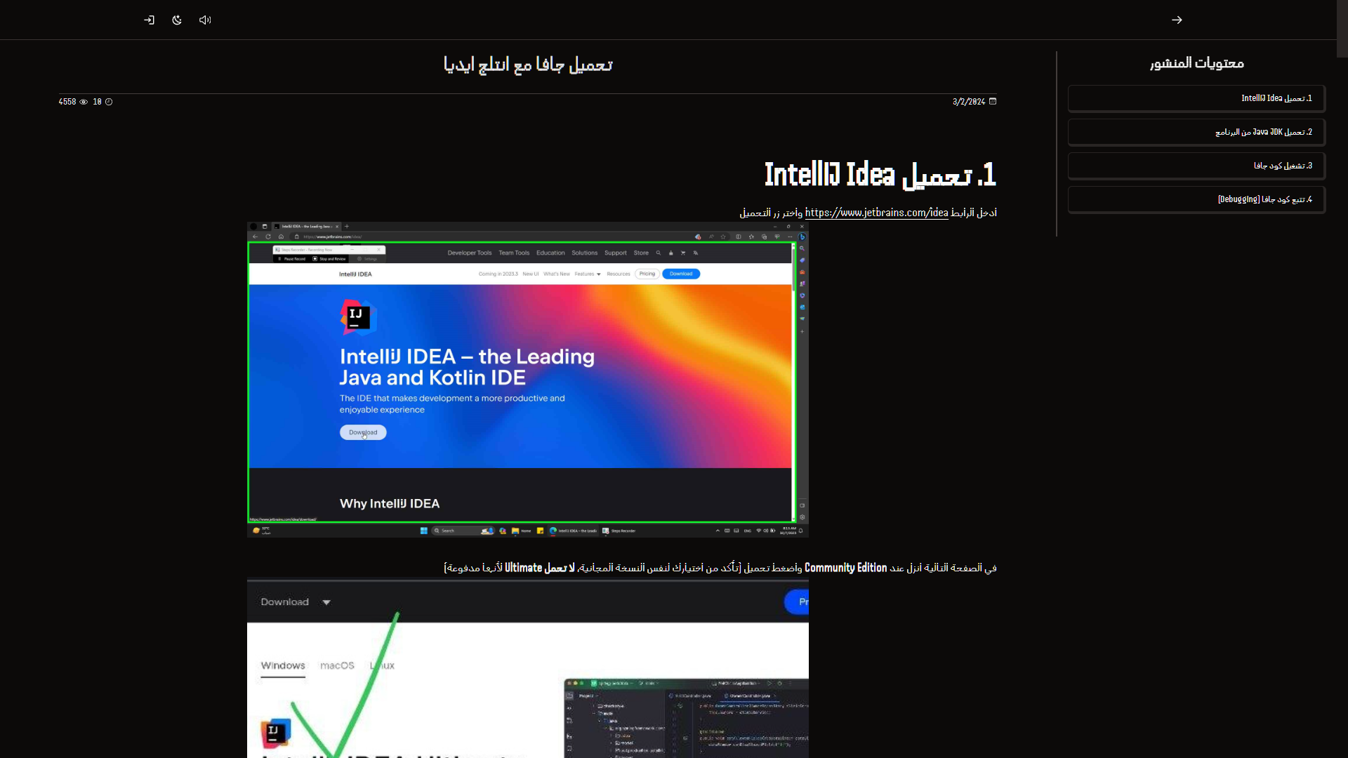Click the speaker audio icon
This screenshot has width=1348, height=758.
coord(205,20)
